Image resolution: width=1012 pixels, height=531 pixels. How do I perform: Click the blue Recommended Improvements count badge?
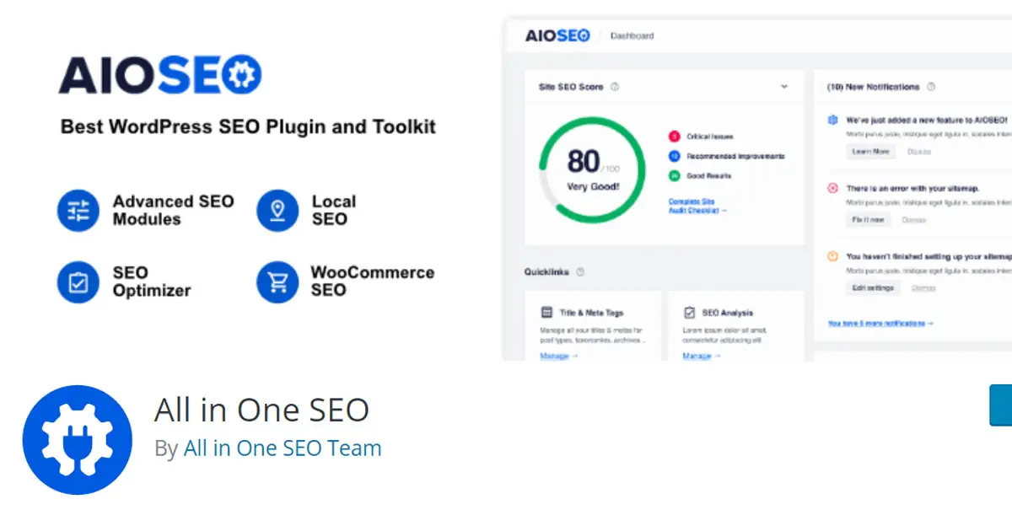(675, 156)
